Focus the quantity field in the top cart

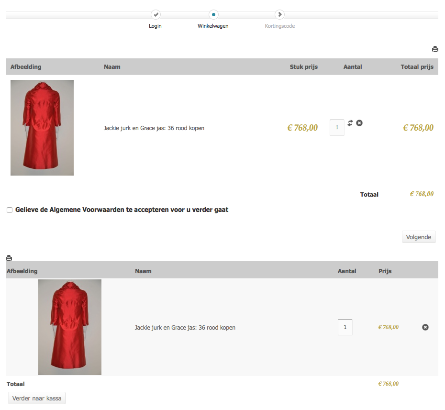[337, 128]
